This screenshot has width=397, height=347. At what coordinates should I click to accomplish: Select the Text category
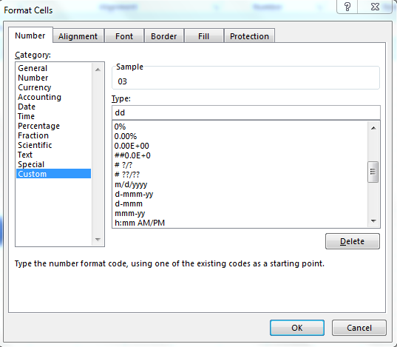click(x=53, y=155)
